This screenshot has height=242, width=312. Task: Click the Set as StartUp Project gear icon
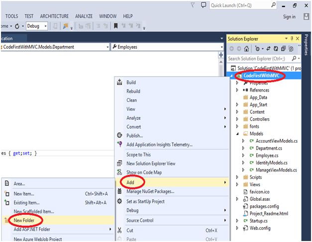coord(119,201)
